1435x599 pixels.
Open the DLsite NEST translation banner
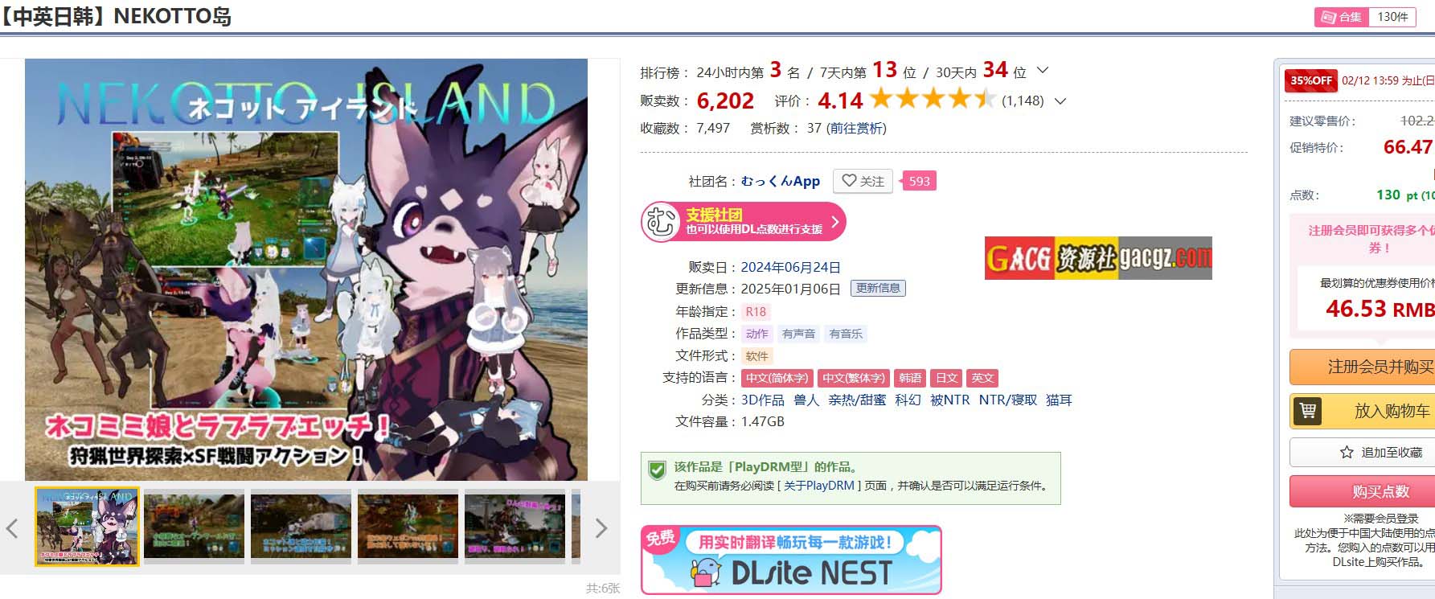791,560
